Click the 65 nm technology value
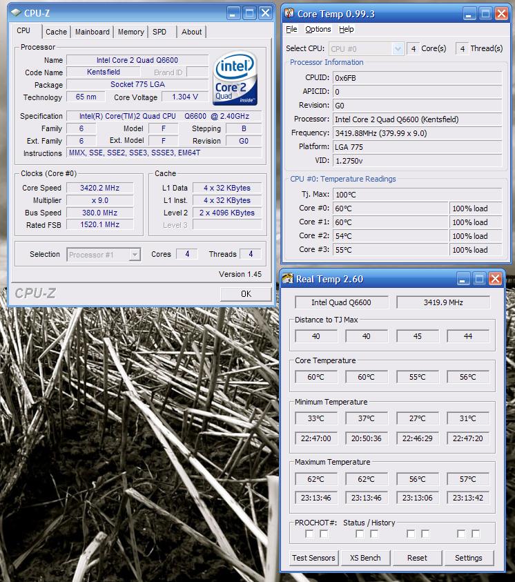The width and height of the screenshot is (515, 582). pyautogui.click(x=86, y=97)
